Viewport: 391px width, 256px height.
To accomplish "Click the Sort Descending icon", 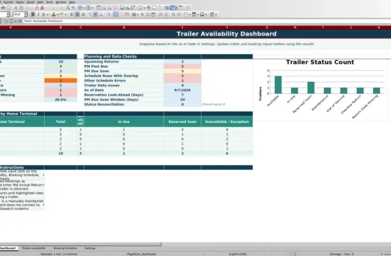I will 109,8.
